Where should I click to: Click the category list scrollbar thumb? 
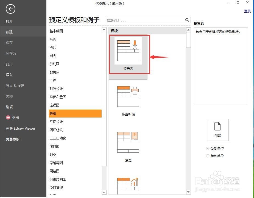104,99
